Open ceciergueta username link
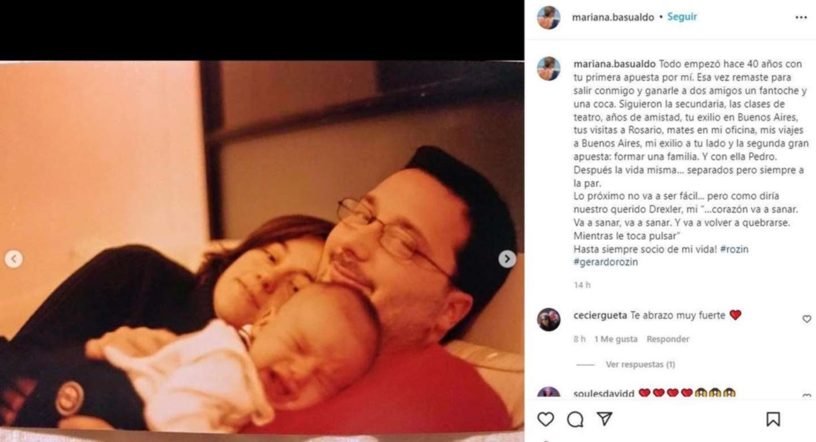This screenshot has height=442, width=816. click(x=600, y=315)
